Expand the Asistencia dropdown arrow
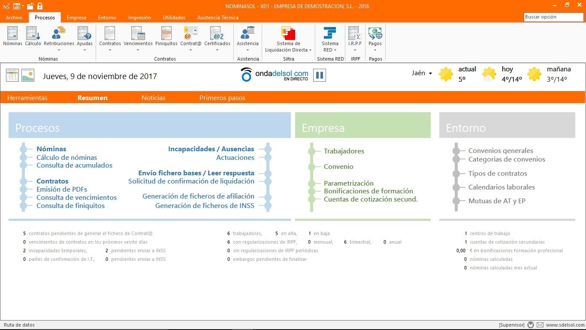Image resolution: width=586 pixels, height=330 pixels. [x=248, y=50]
